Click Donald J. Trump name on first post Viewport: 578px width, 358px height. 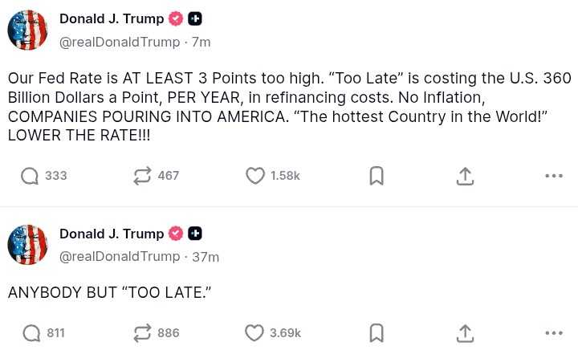pyautogui.click(x=112, y=18)
